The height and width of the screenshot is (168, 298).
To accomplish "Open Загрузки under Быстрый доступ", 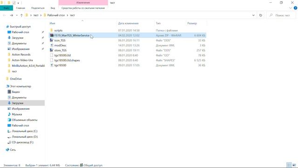I will tap(18, 38).
